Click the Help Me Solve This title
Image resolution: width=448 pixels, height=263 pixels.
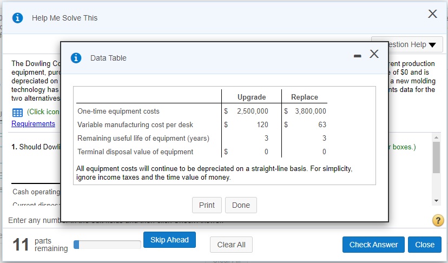click(x=64, y=18)
